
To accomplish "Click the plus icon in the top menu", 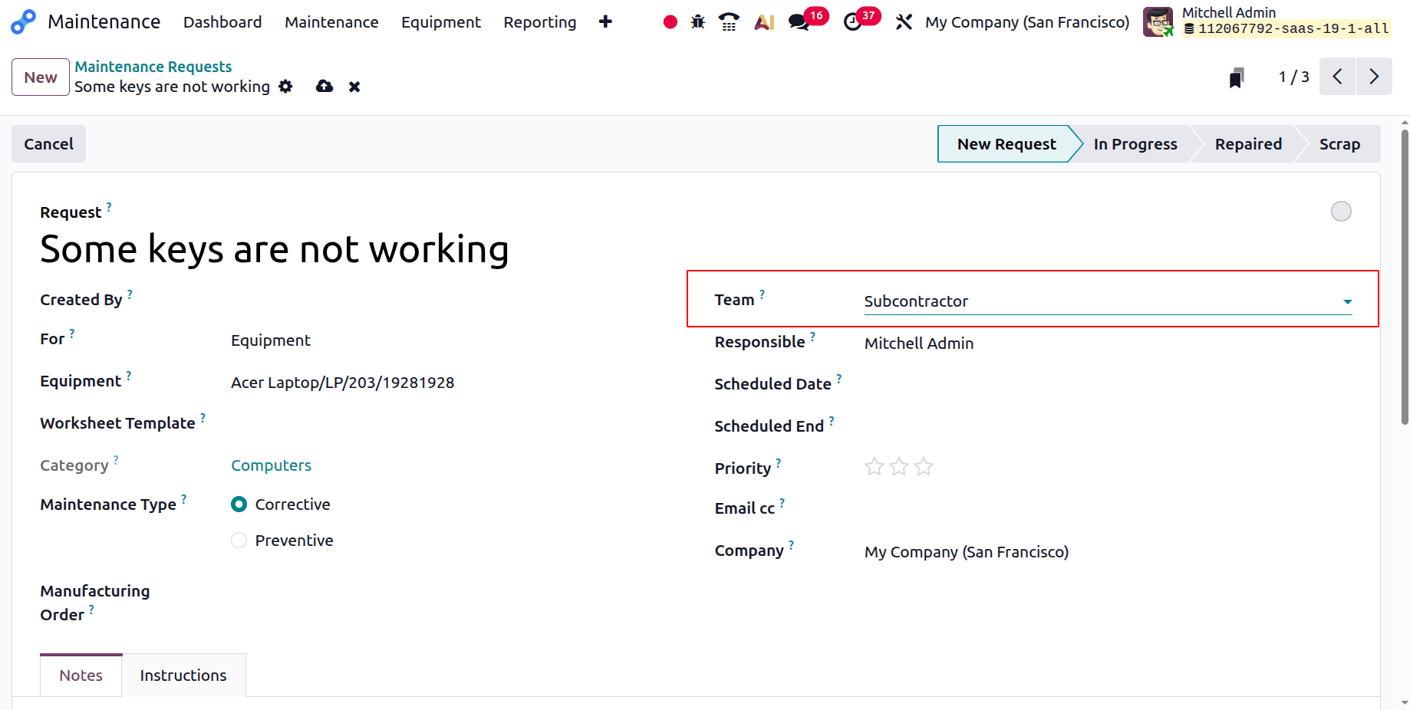I will 605,21.
